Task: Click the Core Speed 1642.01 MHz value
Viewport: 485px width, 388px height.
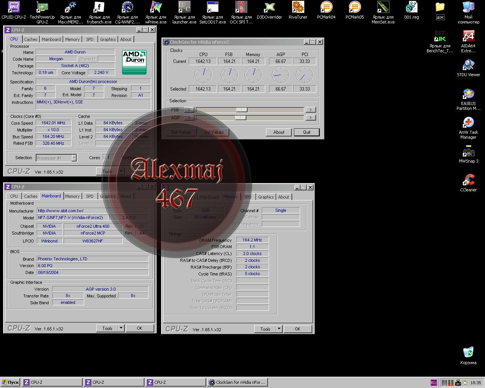Action: pos(53,123)
